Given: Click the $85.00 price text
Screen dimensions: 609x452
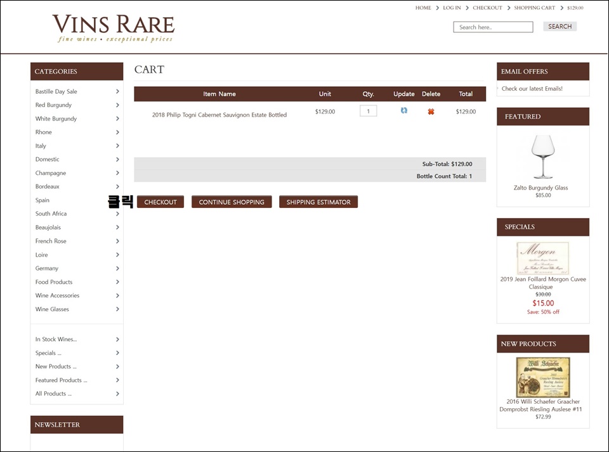Looking at the screenshot, I should (543, 195).
